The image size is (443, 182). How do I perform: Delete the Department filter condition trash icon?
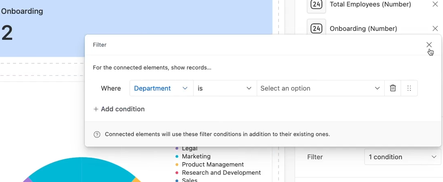point(393,88)
